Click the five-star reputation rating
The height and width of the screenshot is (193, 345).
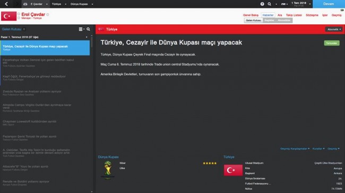pyautogui.click(x=210, y=163)
